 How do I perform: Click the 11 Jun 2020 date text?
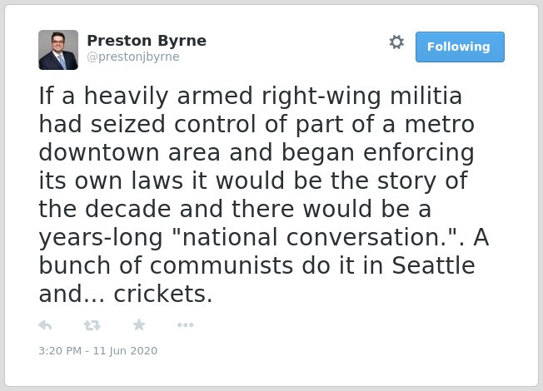(125, 351)
